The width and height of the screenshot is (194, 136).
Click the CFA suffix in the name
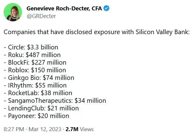tap(97, 9)
